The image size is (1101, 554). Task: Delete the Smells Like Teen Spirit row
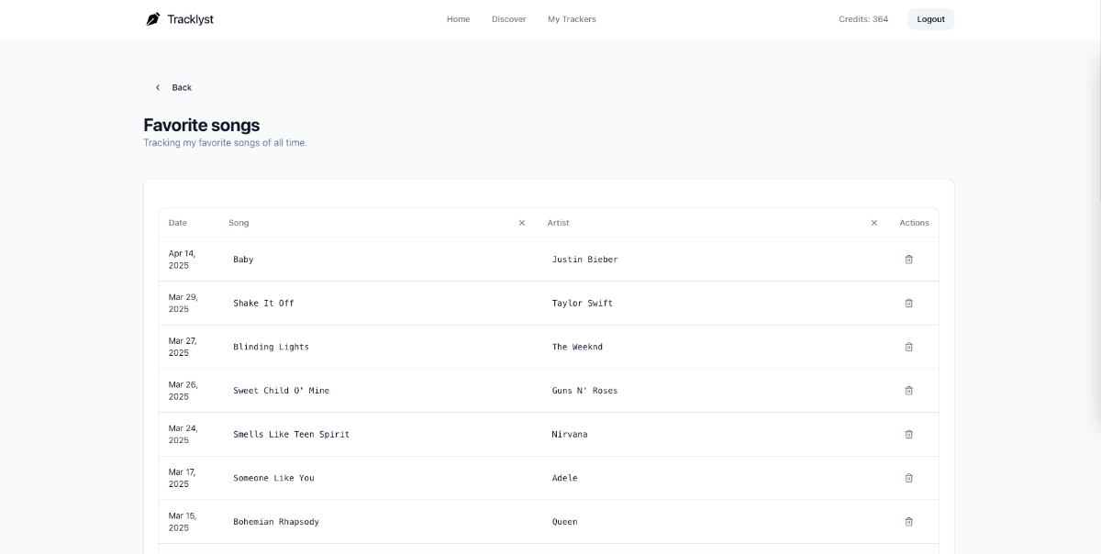pyautogui.click(x=909, y=435)
